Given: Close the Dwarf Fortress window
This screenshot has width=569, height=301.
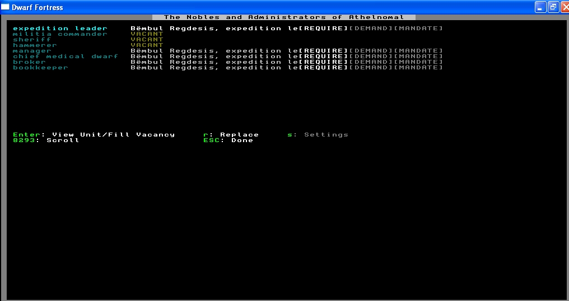Looking at the screenshot, I should (x=565, y=7).
